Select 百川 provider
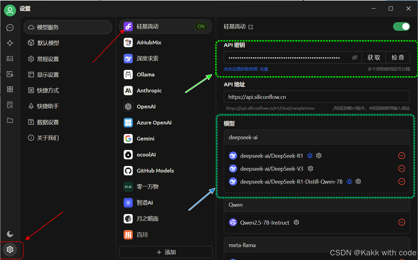This screenshot has width=418, height=260. 166,235
